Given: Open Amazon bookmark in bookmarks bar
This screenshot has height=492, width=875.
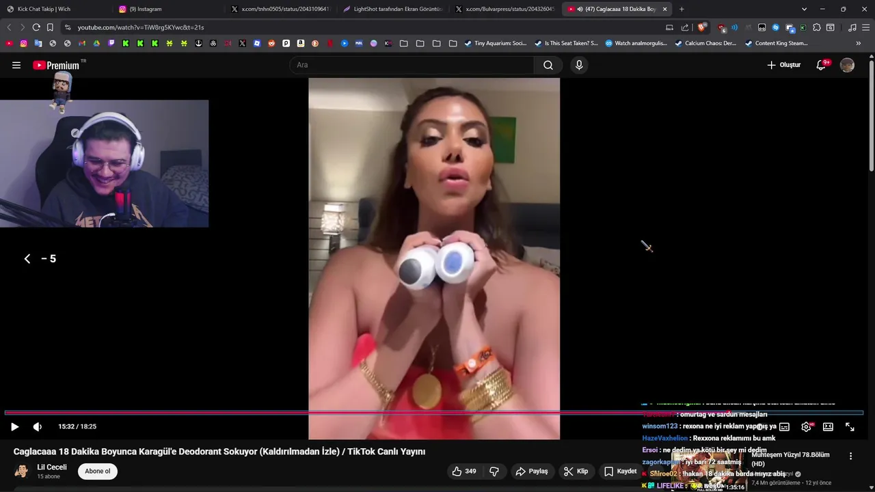Looking at the screenshot, I should tap(300, 43).
